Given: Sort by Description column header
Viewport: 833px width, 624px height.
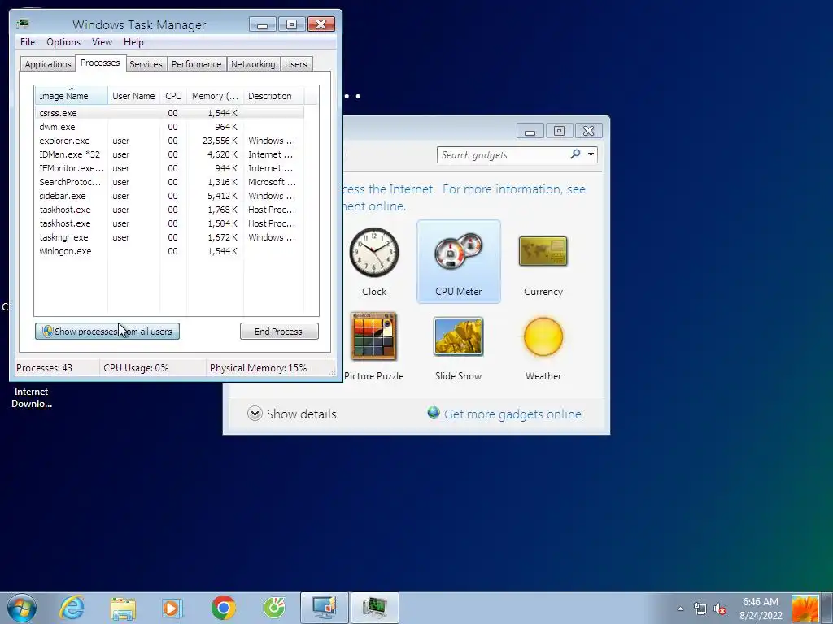Looking at the screenshot, I should (273, 96).
